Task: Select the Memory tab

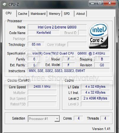Action: [x=55, y=14]
